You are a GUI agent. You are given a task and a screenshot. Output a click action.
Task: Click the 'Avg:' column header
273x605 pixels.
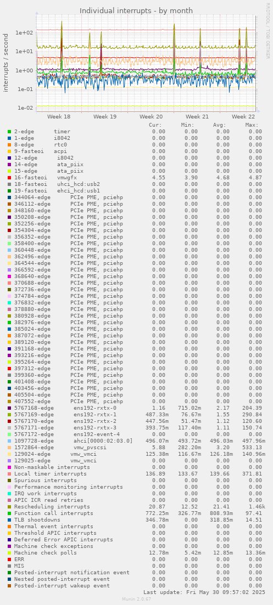click(x=220, y=125)
